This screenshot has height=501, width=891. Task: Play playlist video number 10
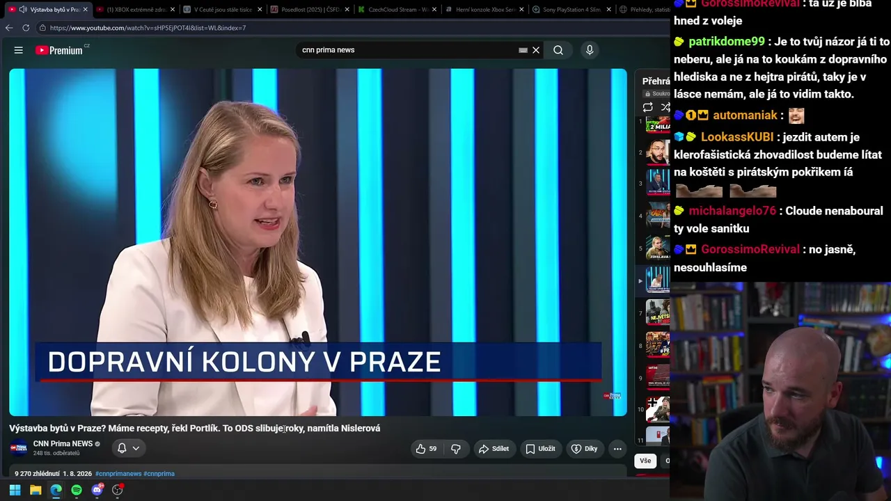tap(658, 409)
